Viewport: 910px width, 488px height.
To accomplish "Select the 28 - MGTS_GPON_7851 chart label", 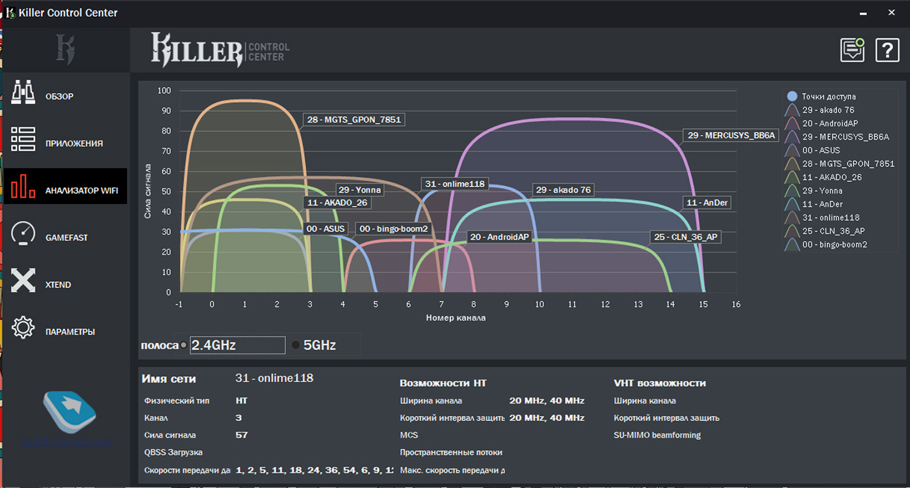I will click(354, 120).
